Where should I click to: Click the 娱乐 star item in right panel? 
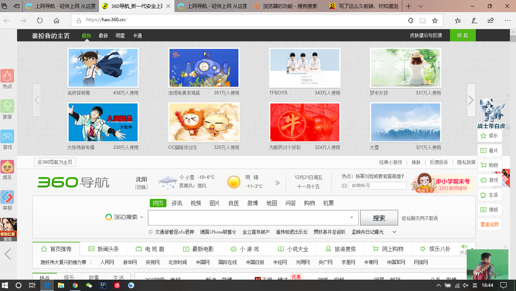click(490, 136)
